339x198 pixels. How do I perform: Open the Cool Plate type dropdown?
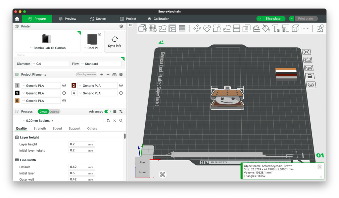tap(92, 48)
